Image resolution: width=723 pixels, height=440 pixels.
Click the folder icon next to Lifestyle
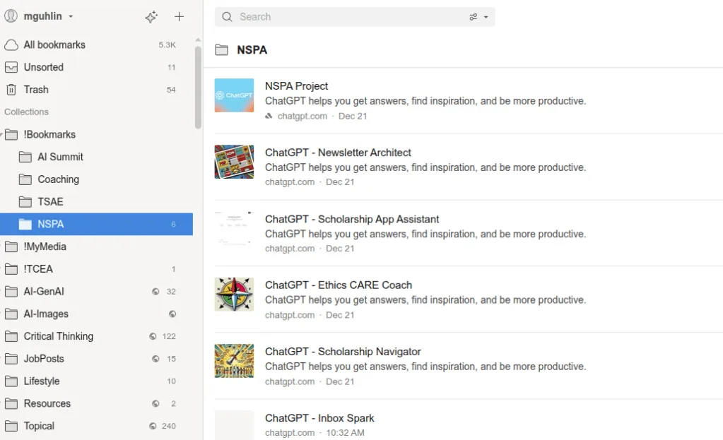tap(11, 381)
